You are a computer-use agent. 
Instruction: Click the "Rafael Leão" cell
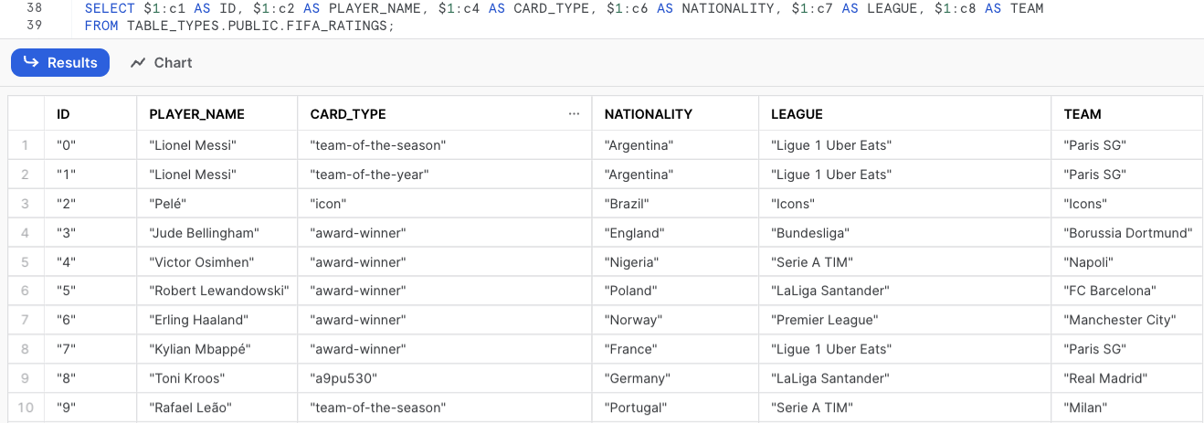point(217,407)
